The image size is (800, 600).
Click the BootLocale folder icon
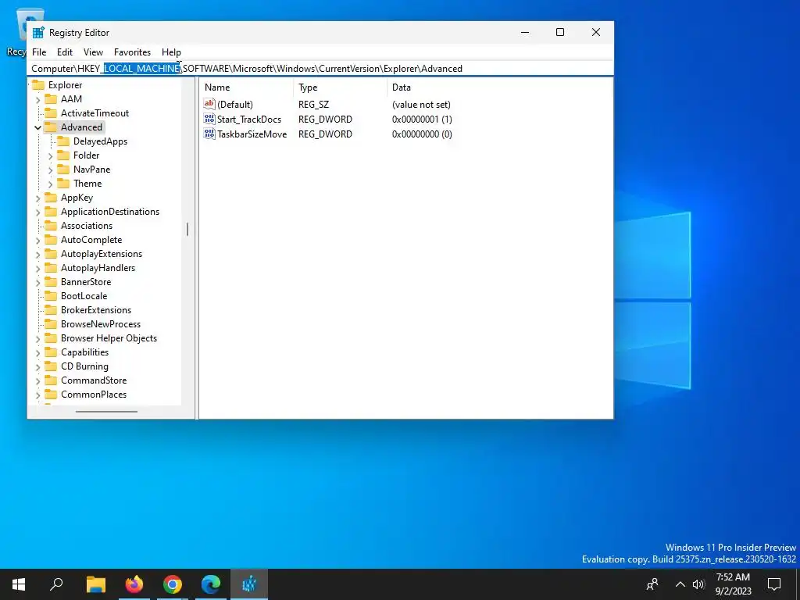coord(51,296)
